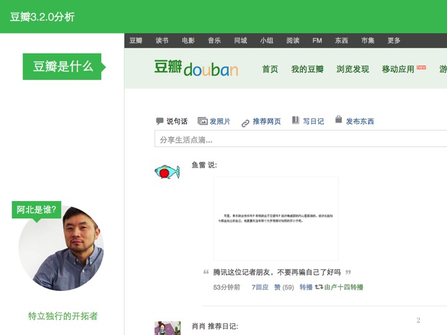Click the 53分钟前 timestamp
The image size is (447, 335).
click(x=227, y=287)
